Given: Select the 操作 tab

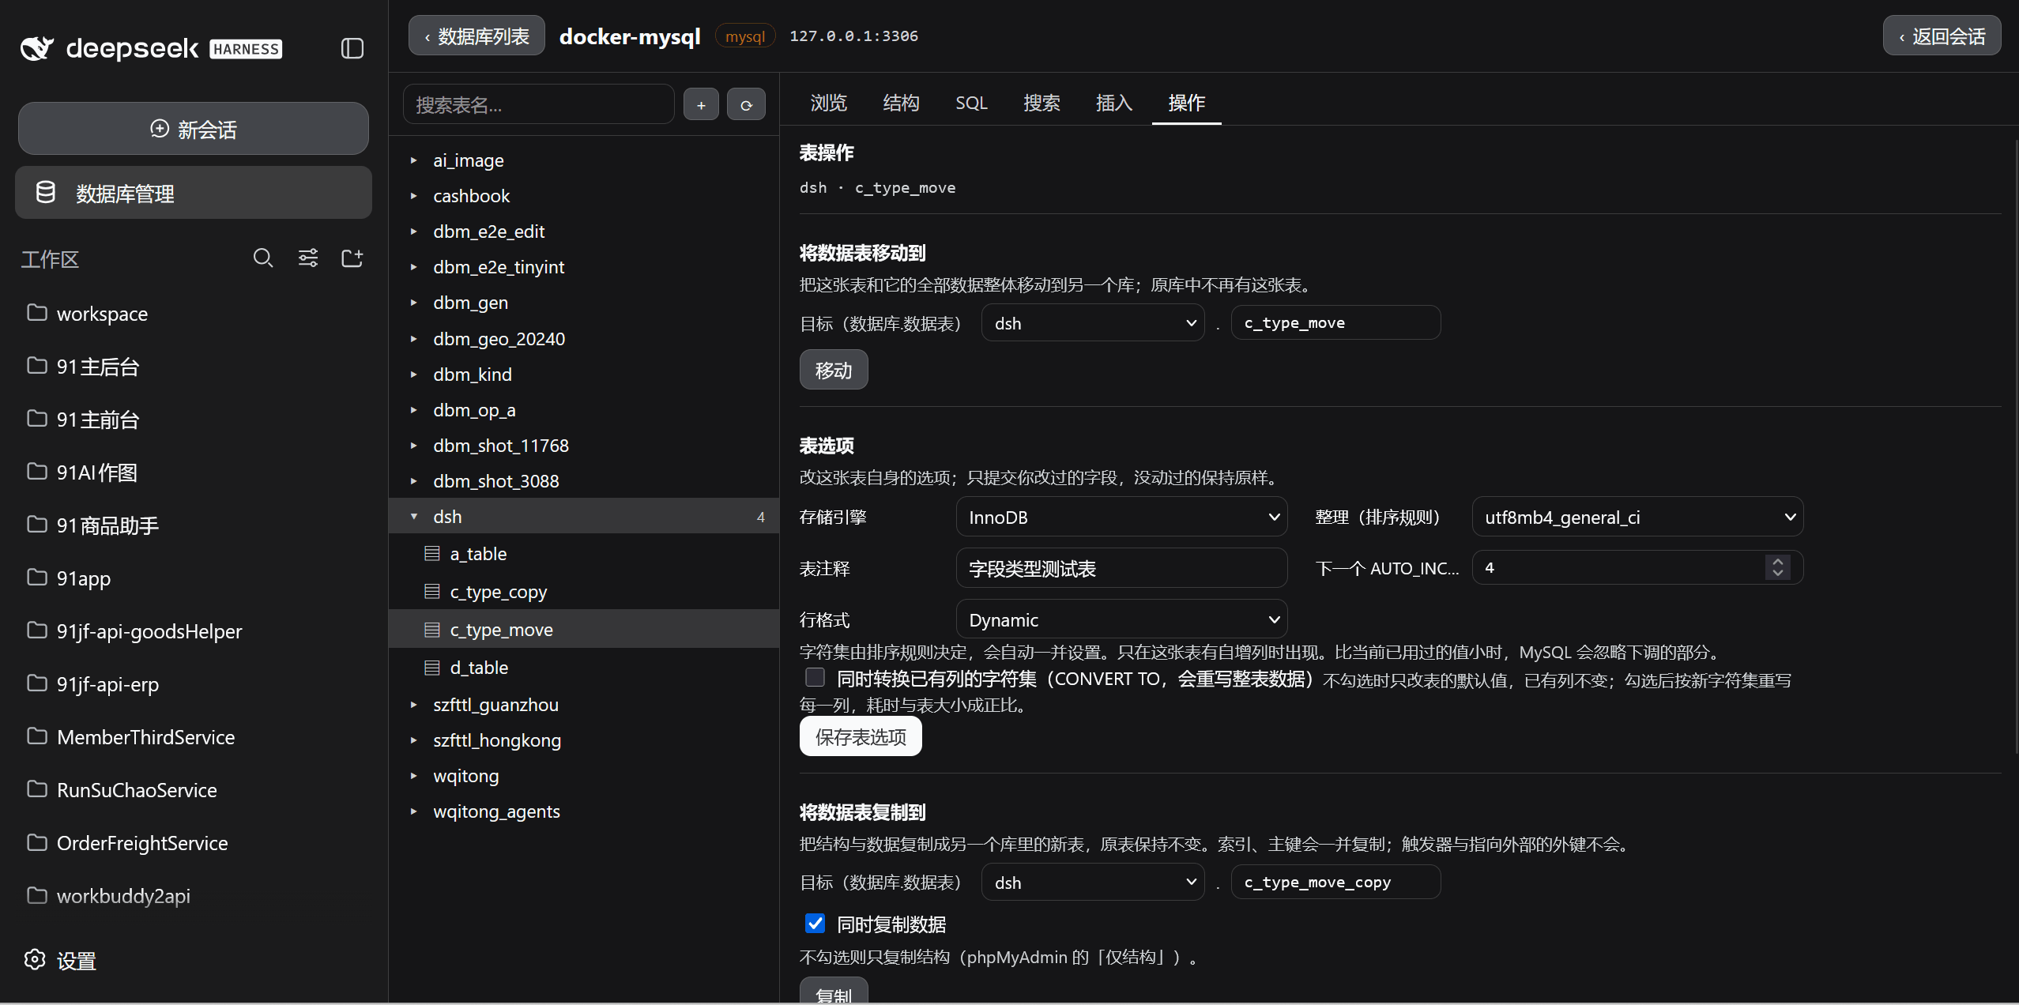Looking at the screenshot, I should coord(1186,103).
